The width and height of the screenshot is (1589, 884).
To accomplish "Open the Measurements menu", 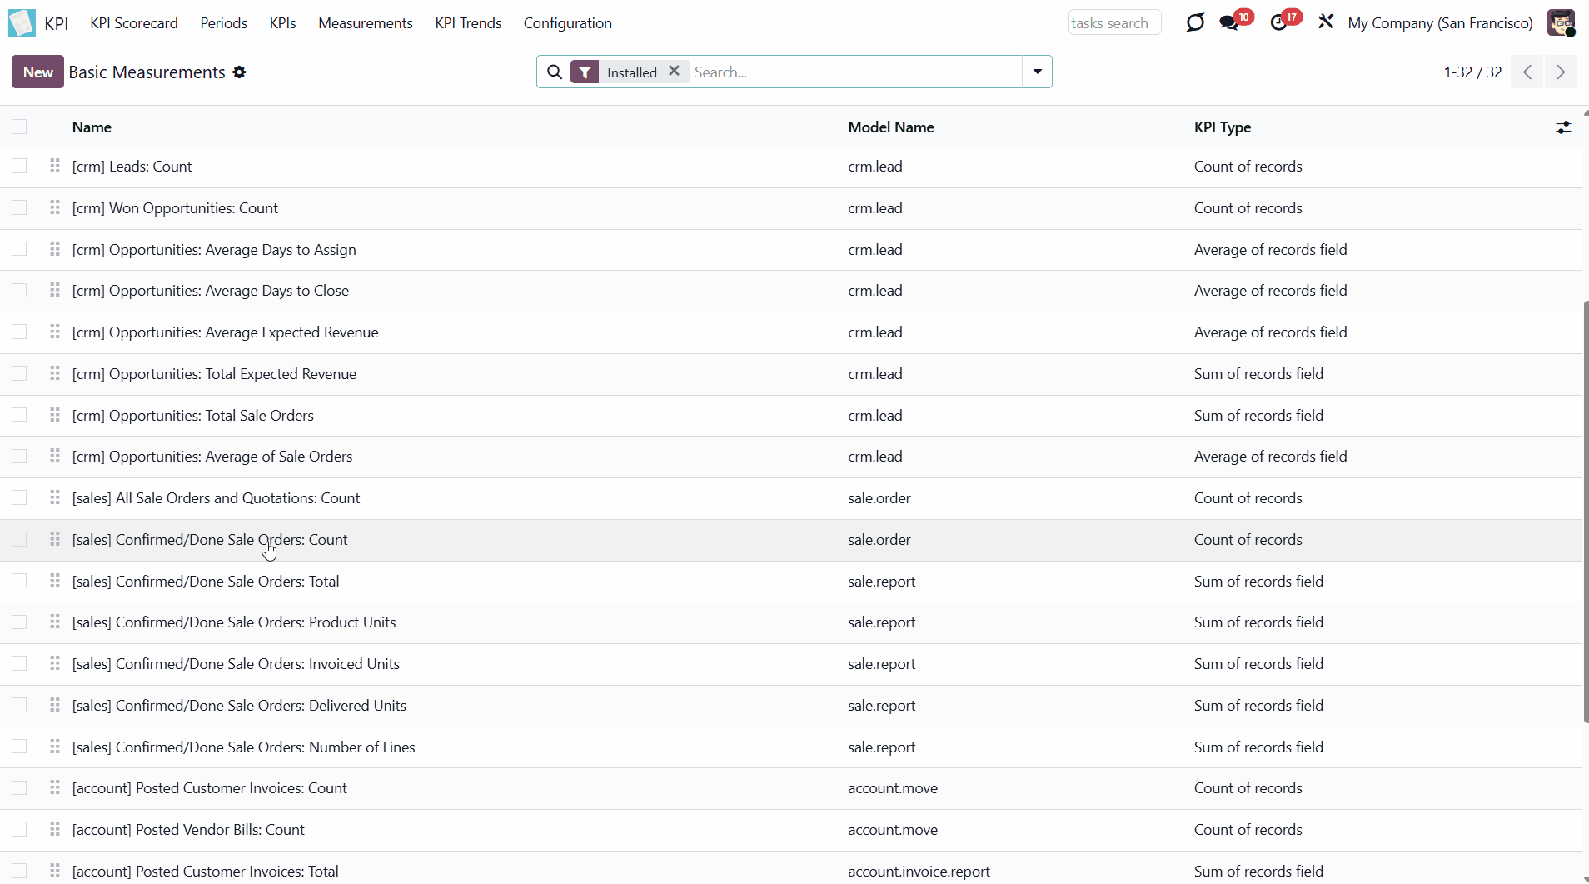I will [x=365, y=23].
